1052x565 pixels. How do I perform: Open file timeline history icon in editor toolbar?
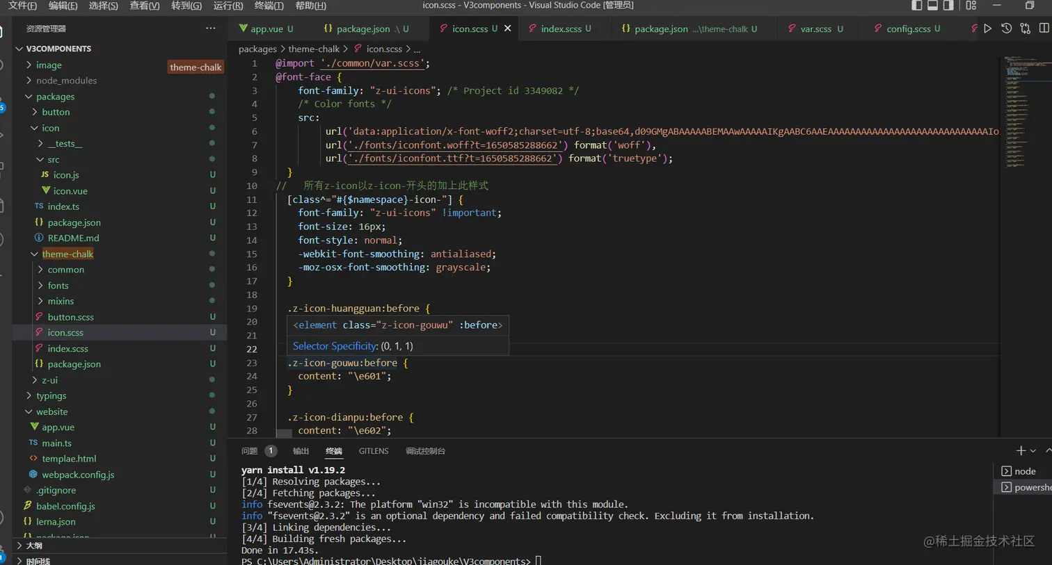[x=1006, y=28]
